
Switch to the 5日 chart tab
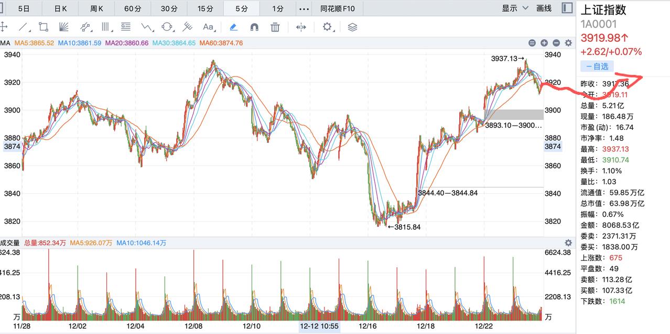24,8
